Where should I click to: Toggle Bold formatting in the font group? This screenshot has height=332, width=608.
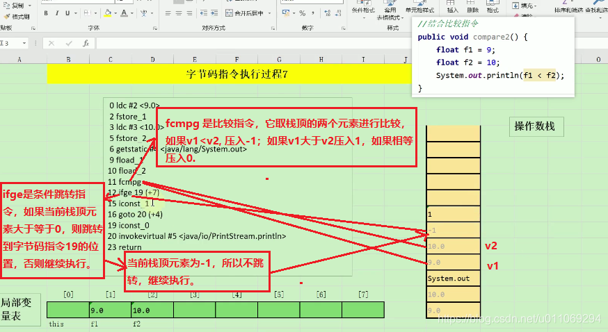[x=46, y=13]
